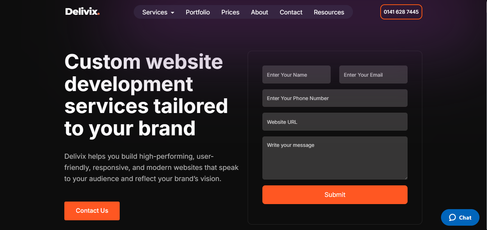Click the caret arrow beside Services
The width and height of the screenshot is (487, 230).
click(173, 13)
